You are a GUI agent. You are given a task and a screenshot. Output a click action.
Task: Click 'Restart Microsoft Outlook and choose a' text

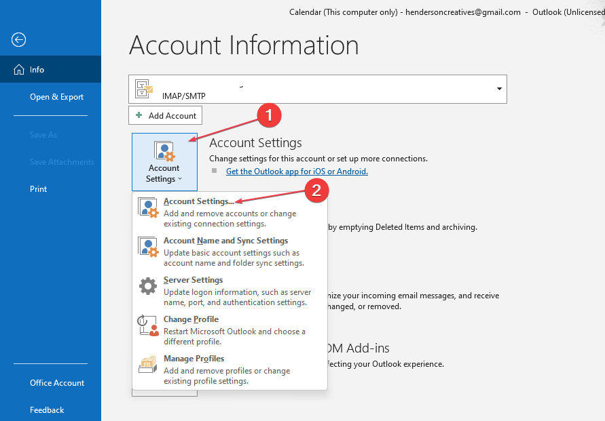(234, 332)
